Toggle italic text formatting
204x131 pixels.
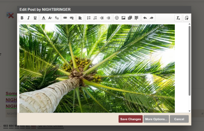click(29, 18)
